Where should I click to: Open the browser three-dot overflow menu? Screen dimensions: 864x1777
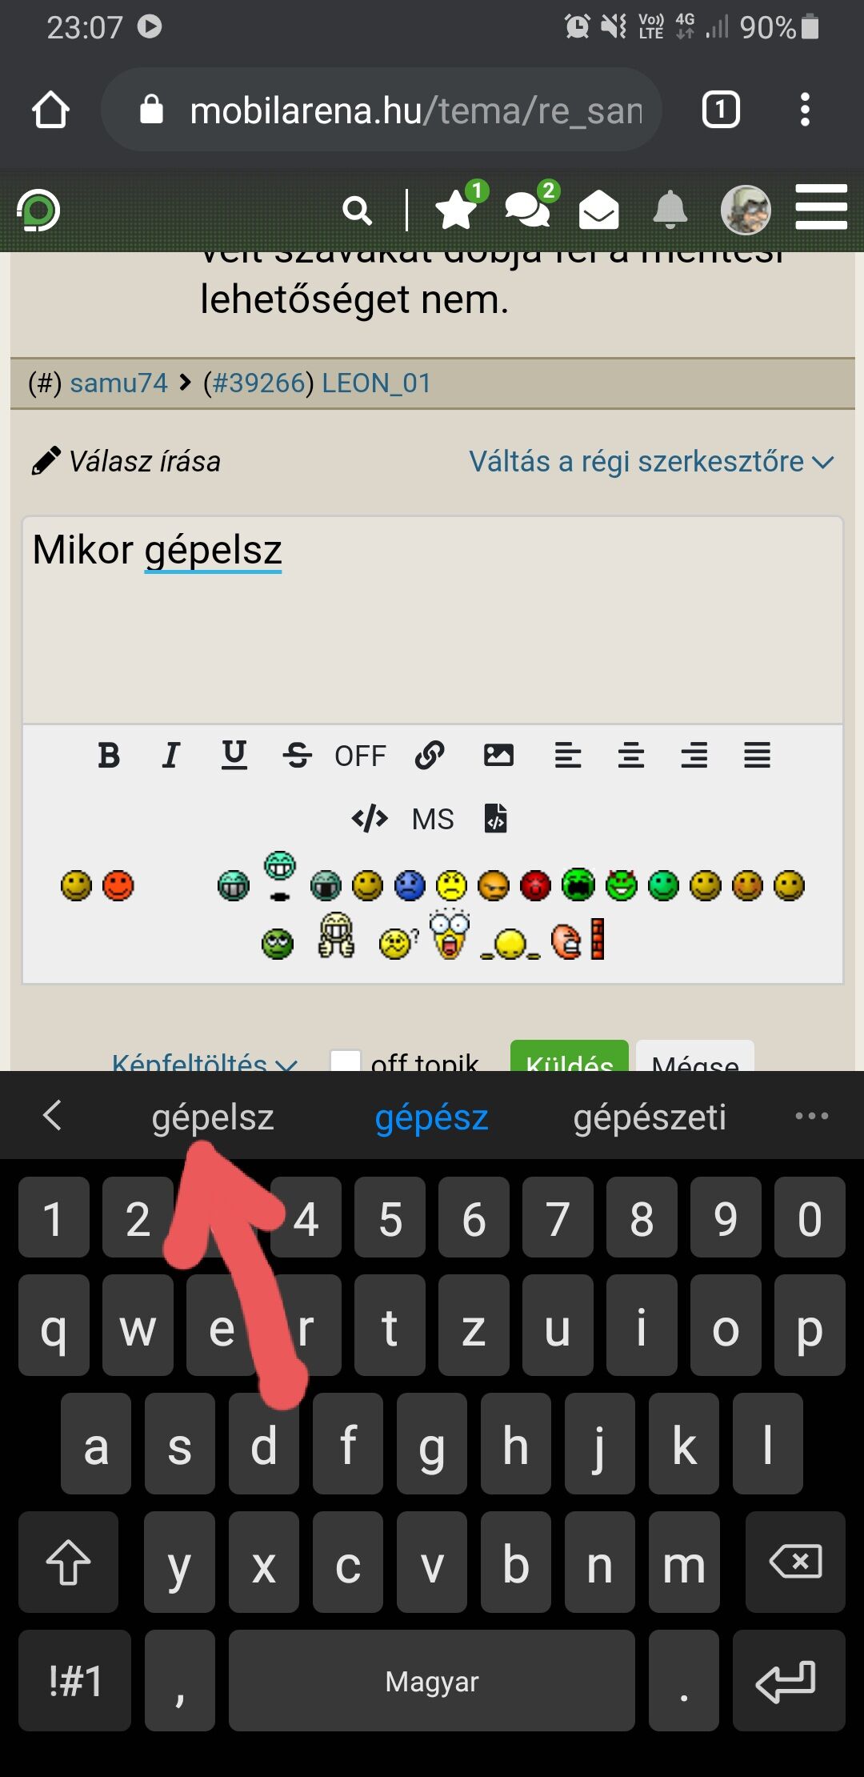pos(806,110)
